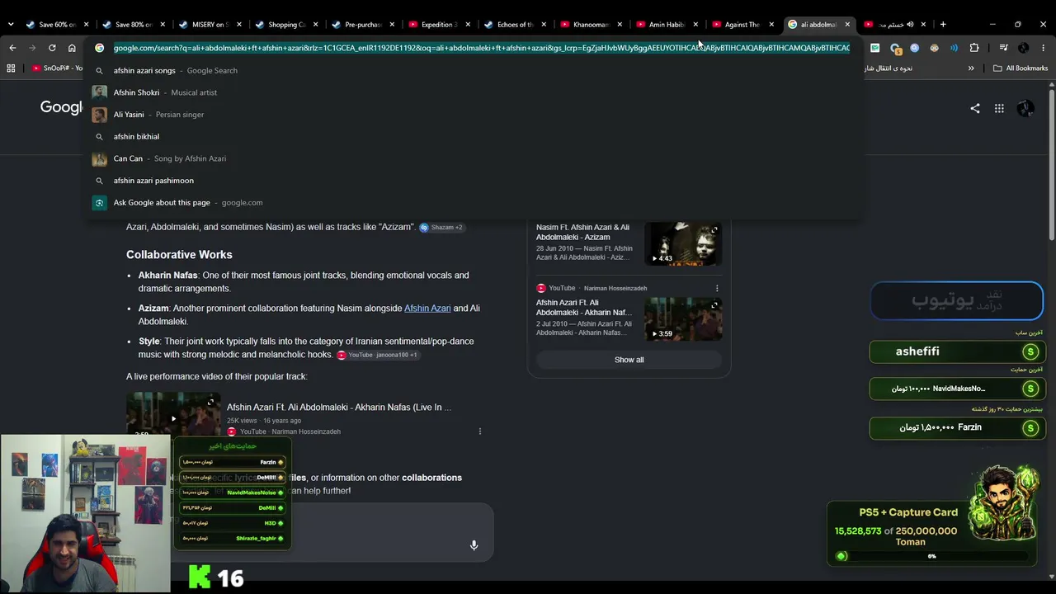The width and height of the screenshot is (1056, 594).
Task: Select the Ali Yasini Persian singer suggestion
Action: 474,115
